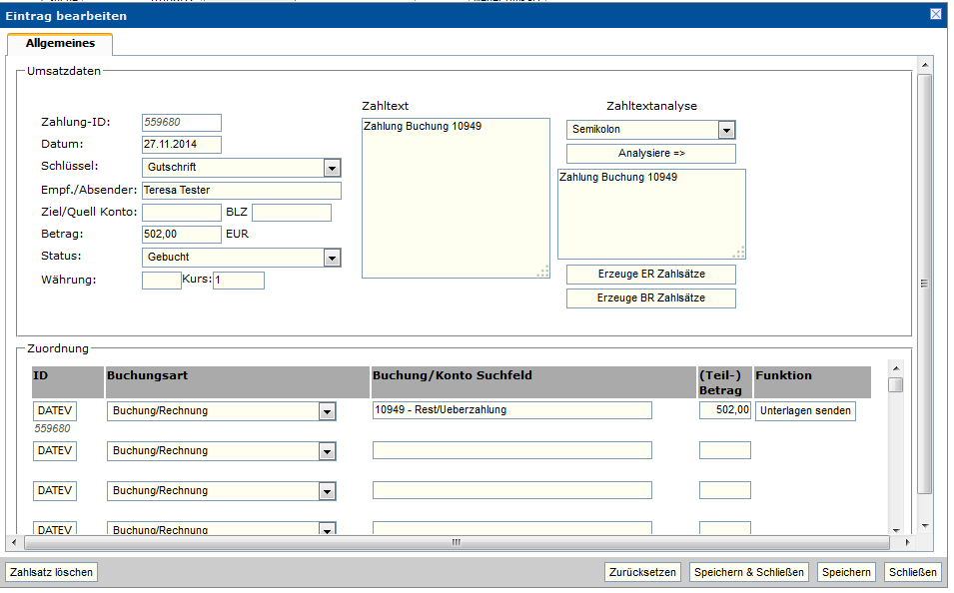Close the Eintrag bearbeiten dialog
The image size is (954, 593).
(x=935, y=15)
